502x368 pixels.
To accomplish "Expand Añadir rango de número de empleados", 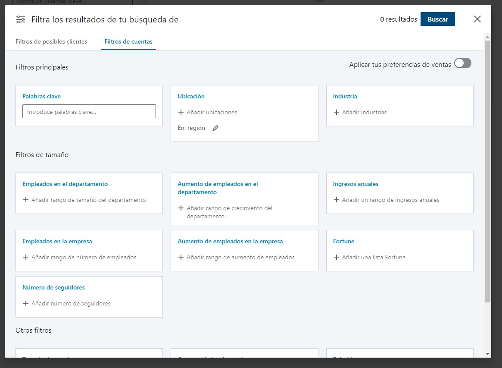I will [84, 257].
